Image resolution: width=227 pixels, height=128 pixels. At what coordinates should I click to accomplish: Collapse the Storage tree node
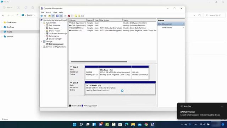[x=42, y=42]
